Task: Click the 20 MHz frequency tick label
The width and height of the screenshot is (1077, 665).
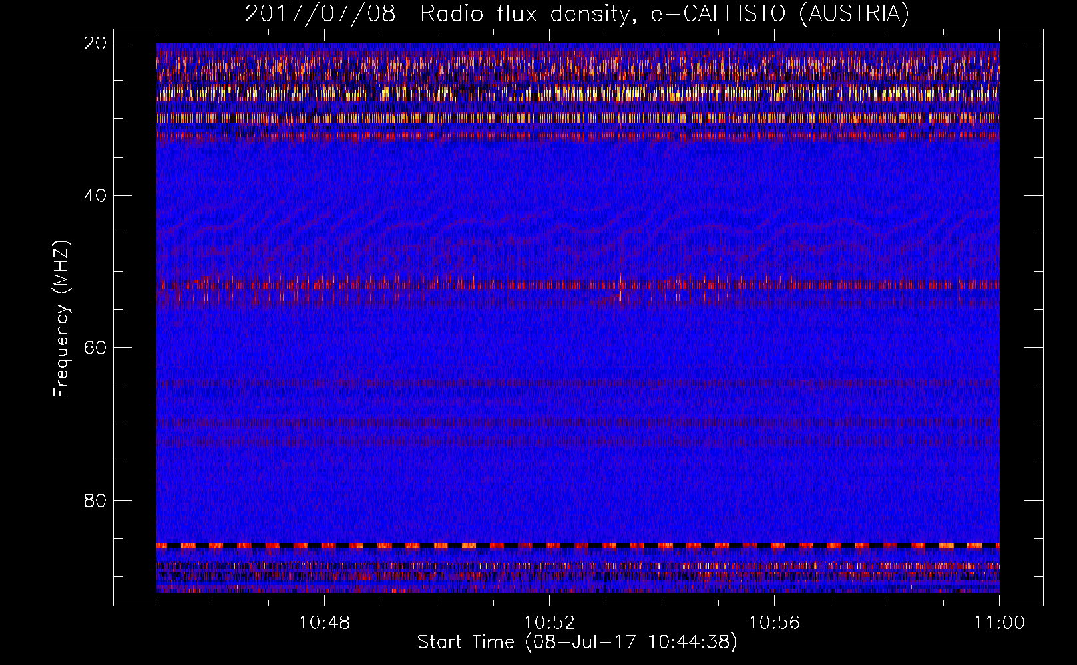Action: tap(95, 43)
